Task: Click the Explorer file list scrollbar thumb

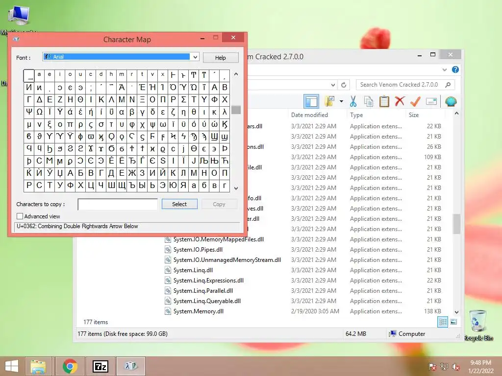Action: (x=457, y=224)
